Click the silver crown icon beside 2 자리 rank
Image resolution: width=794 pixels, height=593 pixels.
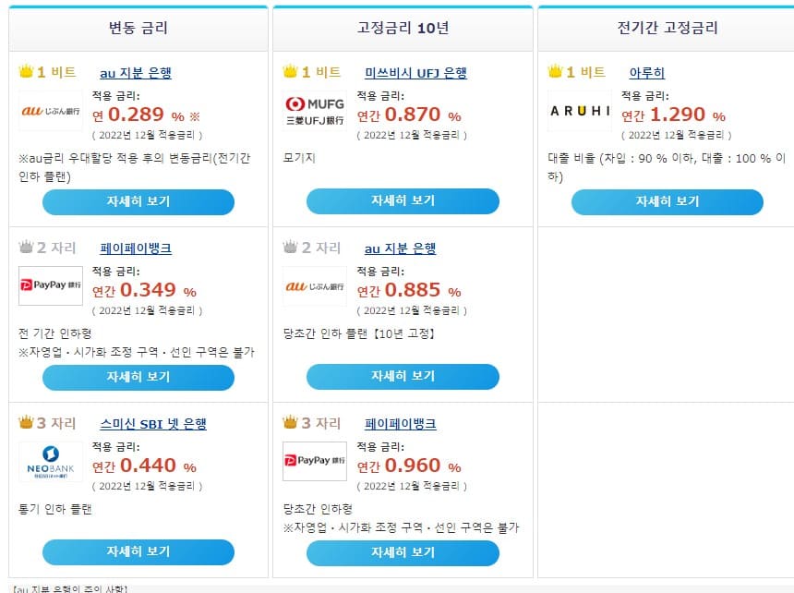point(24,248)
